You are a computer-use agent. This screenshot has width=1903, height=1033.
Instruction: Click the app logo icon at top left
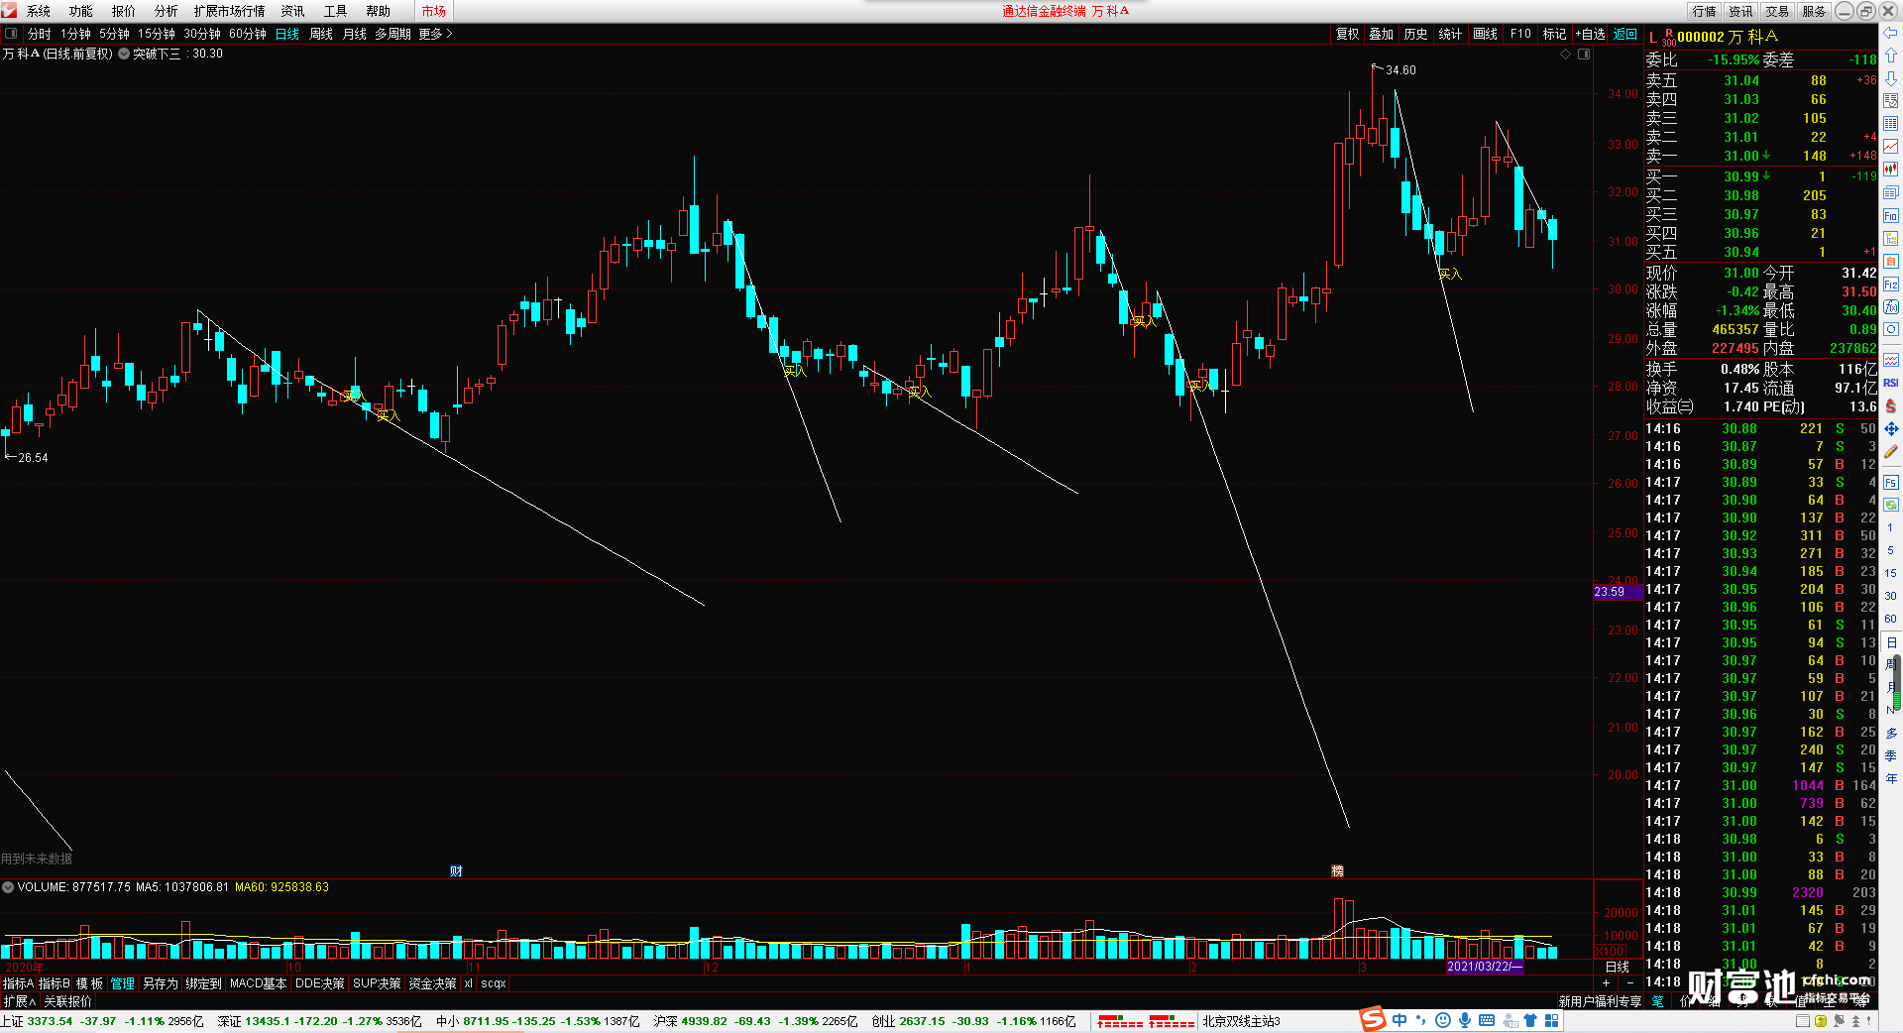pyautogui.click(x=9, y=10)
